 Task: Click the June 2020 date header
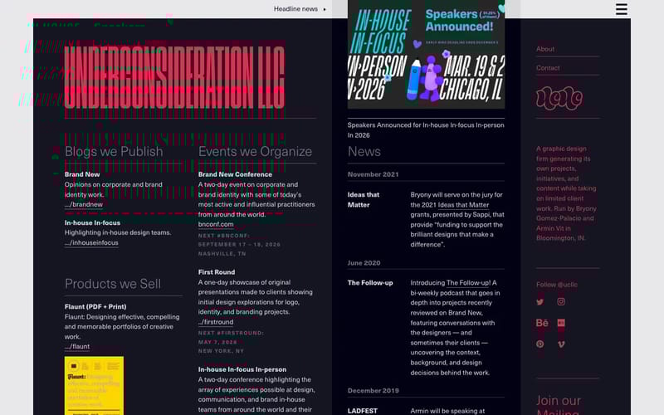coord(364,263)
